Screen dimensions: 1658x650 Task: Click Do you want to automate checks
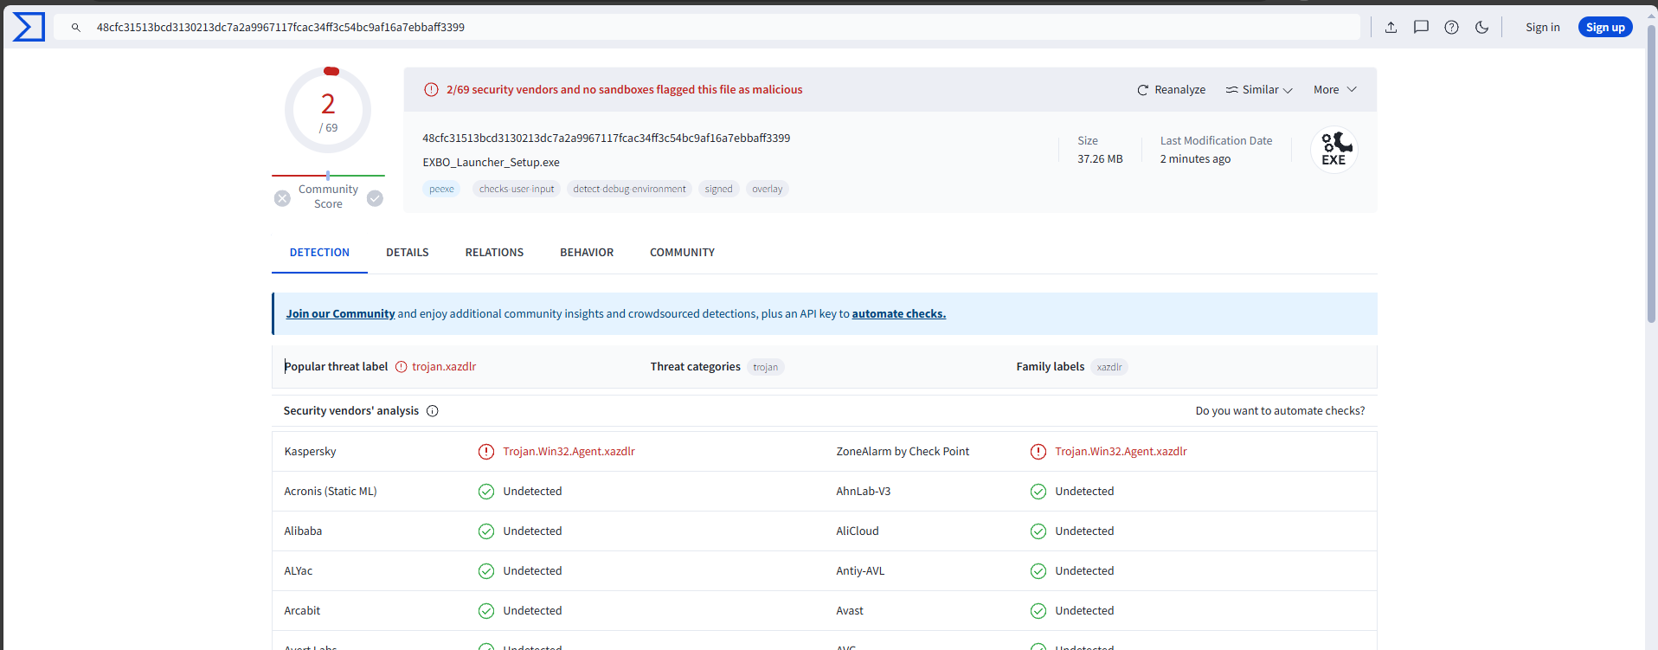click(x=1280, y=411)
